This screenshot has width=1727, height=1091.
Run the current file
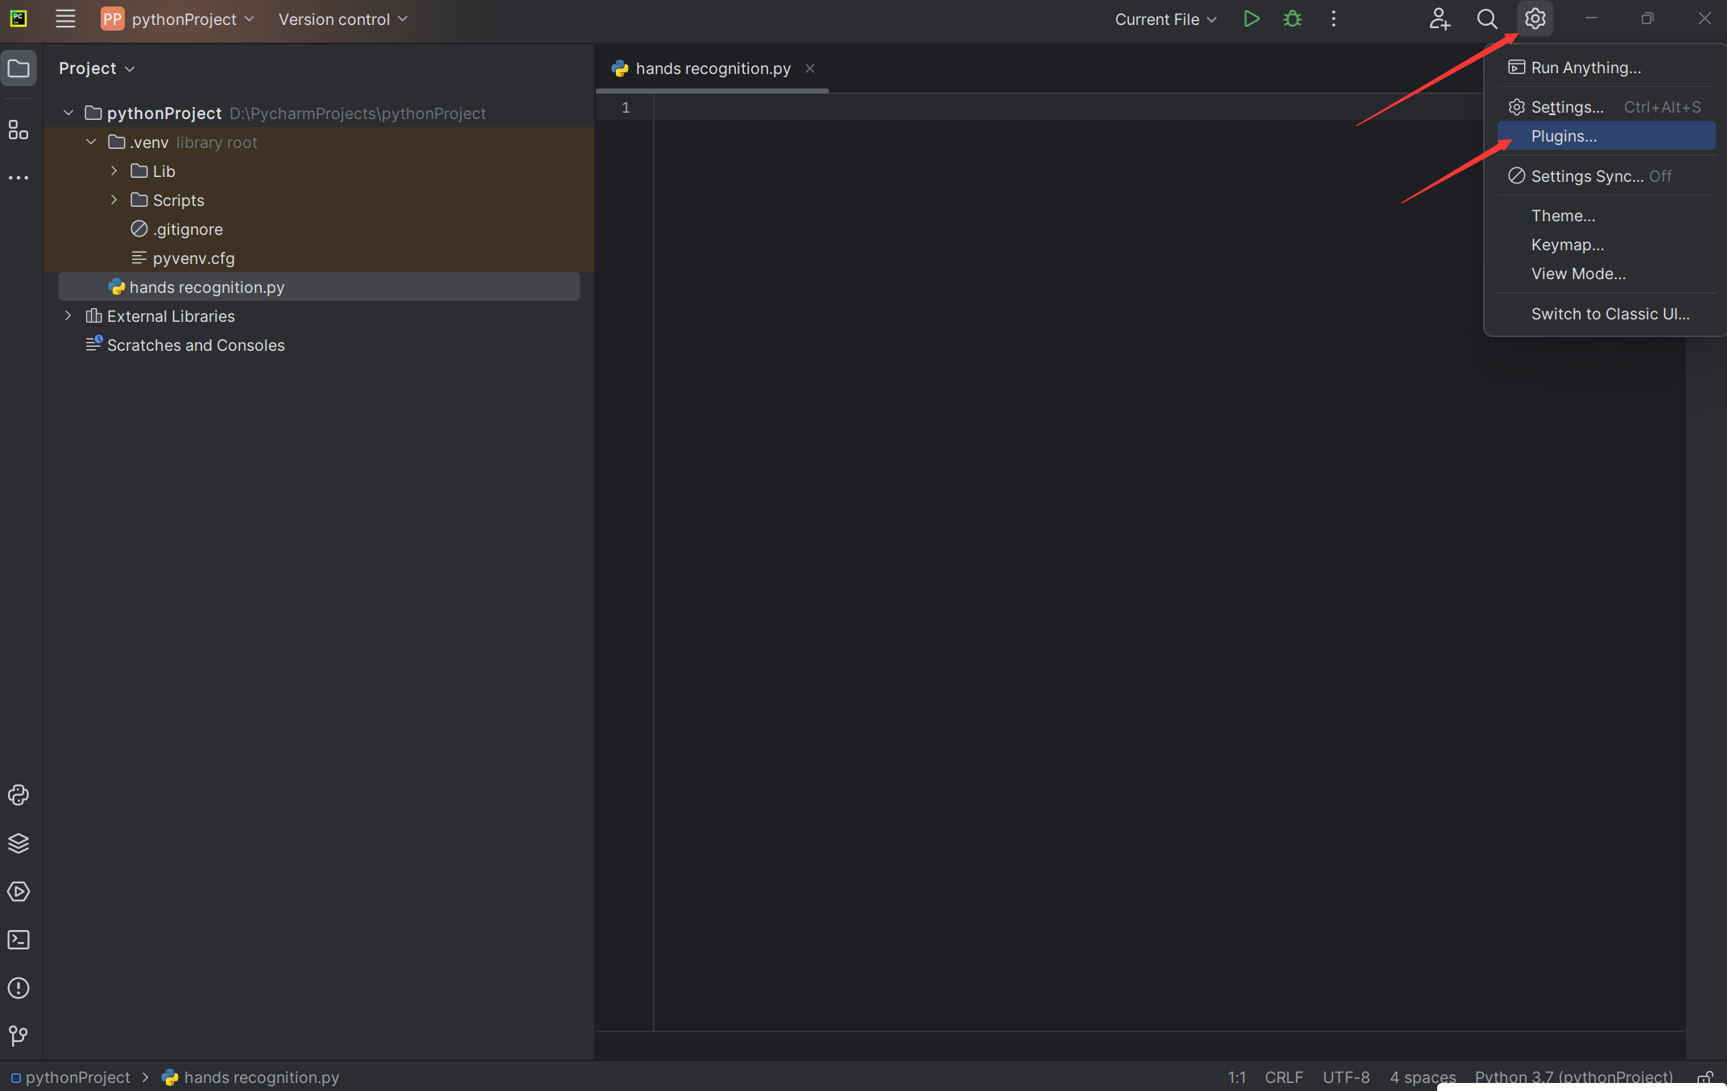1250,19
